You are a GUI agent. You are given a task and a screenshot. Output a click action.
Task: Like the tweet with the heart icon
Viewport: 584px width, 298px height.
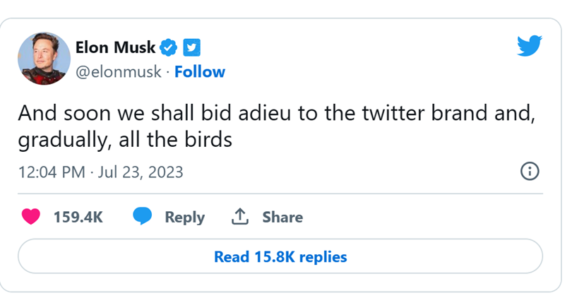click(x=31, y=217)
